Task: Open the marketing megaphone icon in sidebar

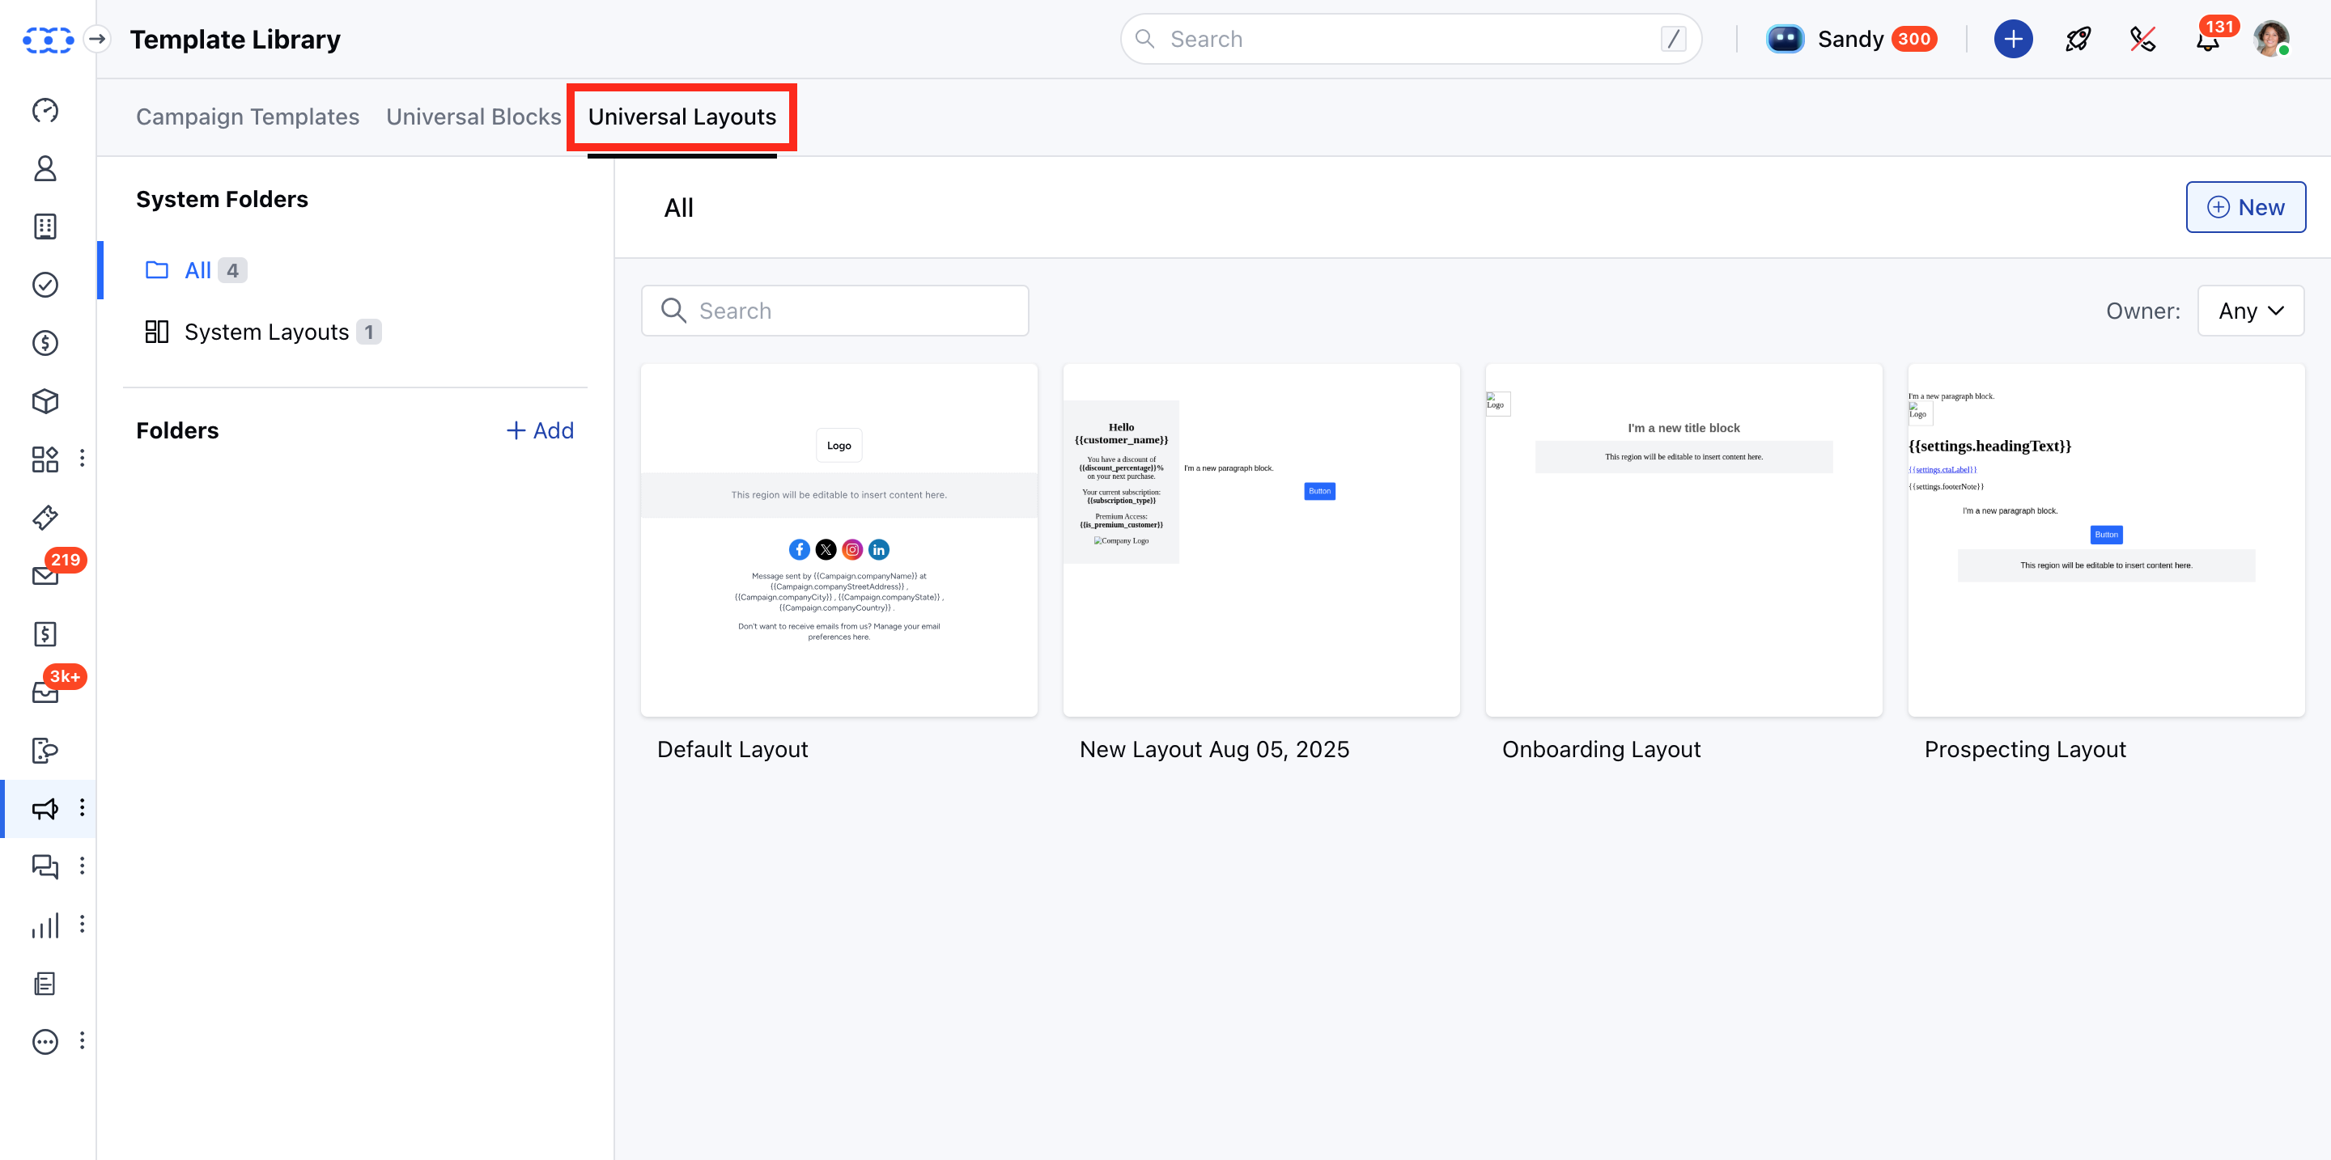Action: pyautogui.click(x=45, y=808)
